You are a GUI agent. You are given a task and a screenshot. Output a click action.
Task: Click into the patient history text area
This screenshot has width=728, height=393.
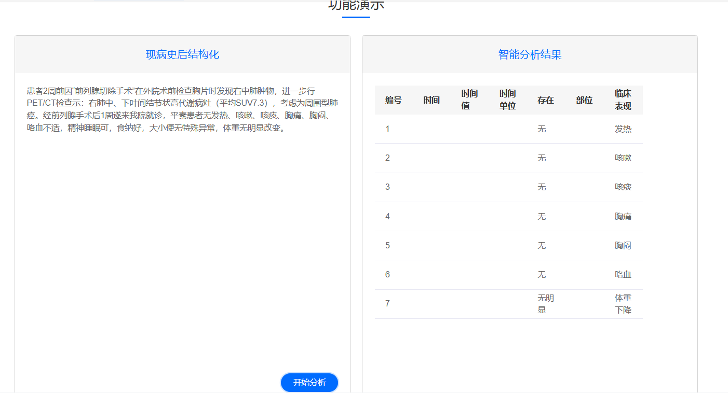[x=182, y=207]
